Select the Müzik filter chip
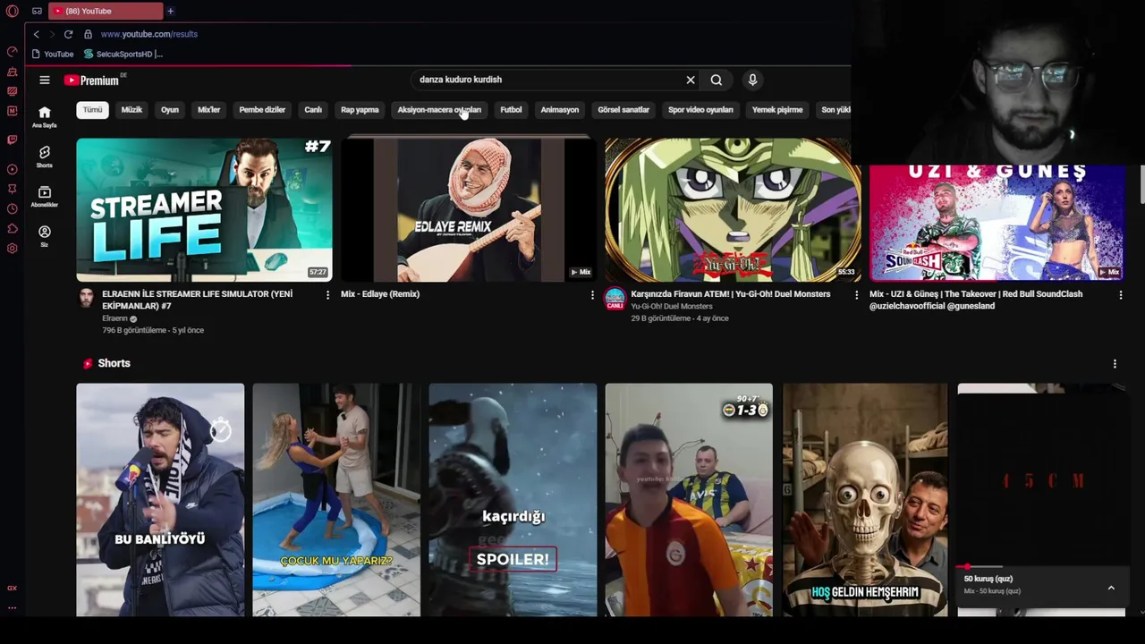The image size is (1145, 644). (x=131, y=110)
